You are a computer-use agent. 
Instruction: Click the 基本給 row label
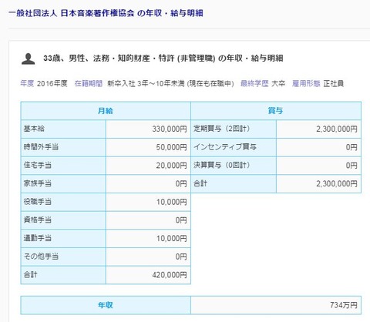point(34,129)
